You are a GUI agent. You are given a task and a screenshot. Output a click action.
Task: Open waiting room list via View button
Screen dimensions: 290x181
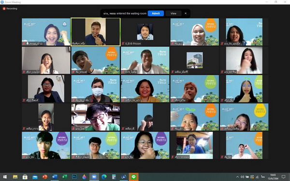click(174, 14)
